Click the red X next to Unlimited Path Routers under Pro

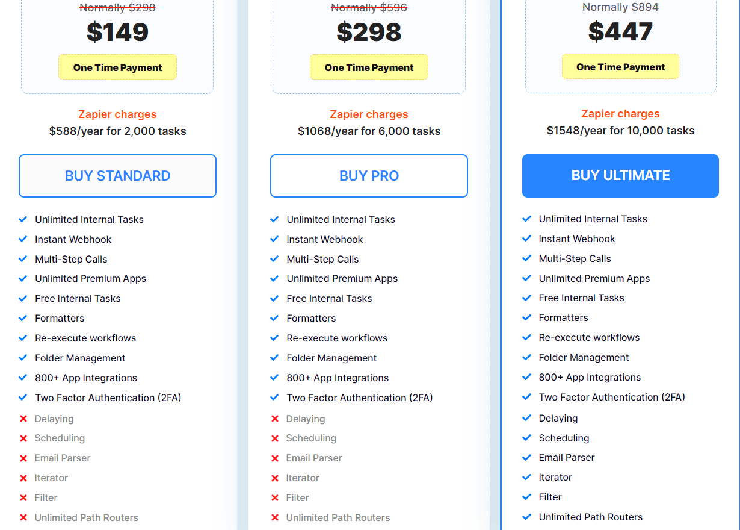click(x=275, y=517)
